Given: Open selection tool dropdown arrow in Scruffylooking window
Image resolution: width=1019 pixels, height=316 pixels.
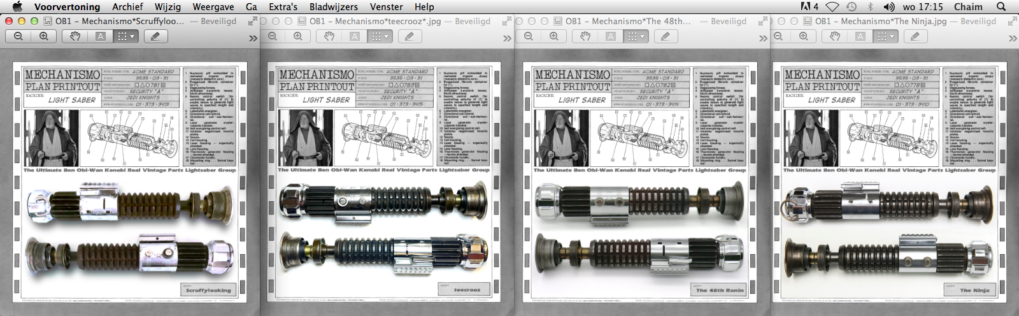Looking at the screenshot, I should pos(132,36).
